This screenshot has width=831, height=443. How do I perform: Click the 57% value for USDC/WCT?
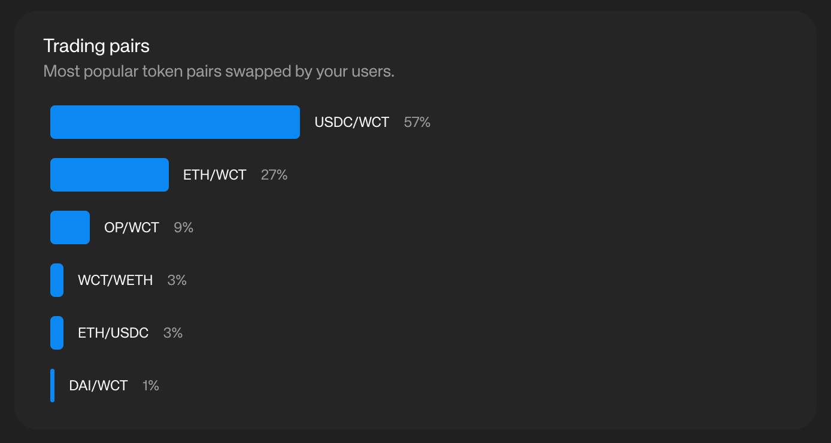(417, 122)
